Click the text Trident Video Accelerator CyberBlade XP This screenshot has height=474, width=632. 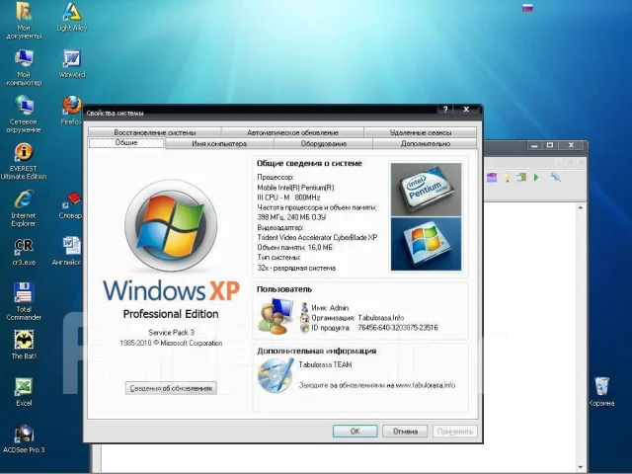pyautogui.click(x=317, y=237)
